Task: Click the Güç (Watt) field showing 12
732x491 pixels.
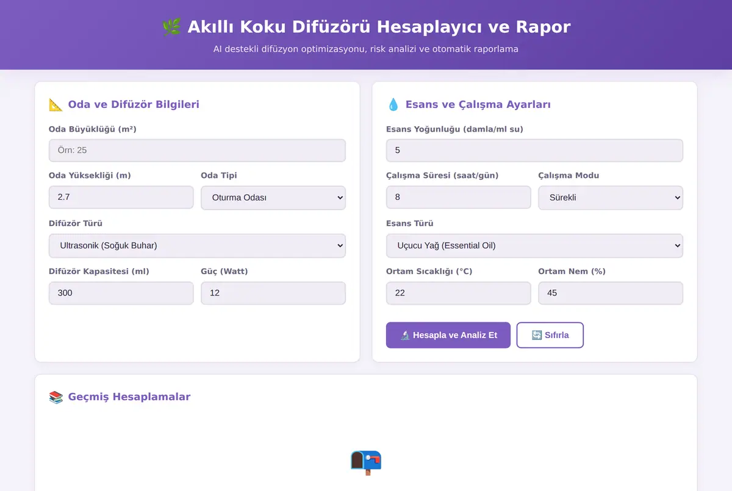Action: (273, 293)
